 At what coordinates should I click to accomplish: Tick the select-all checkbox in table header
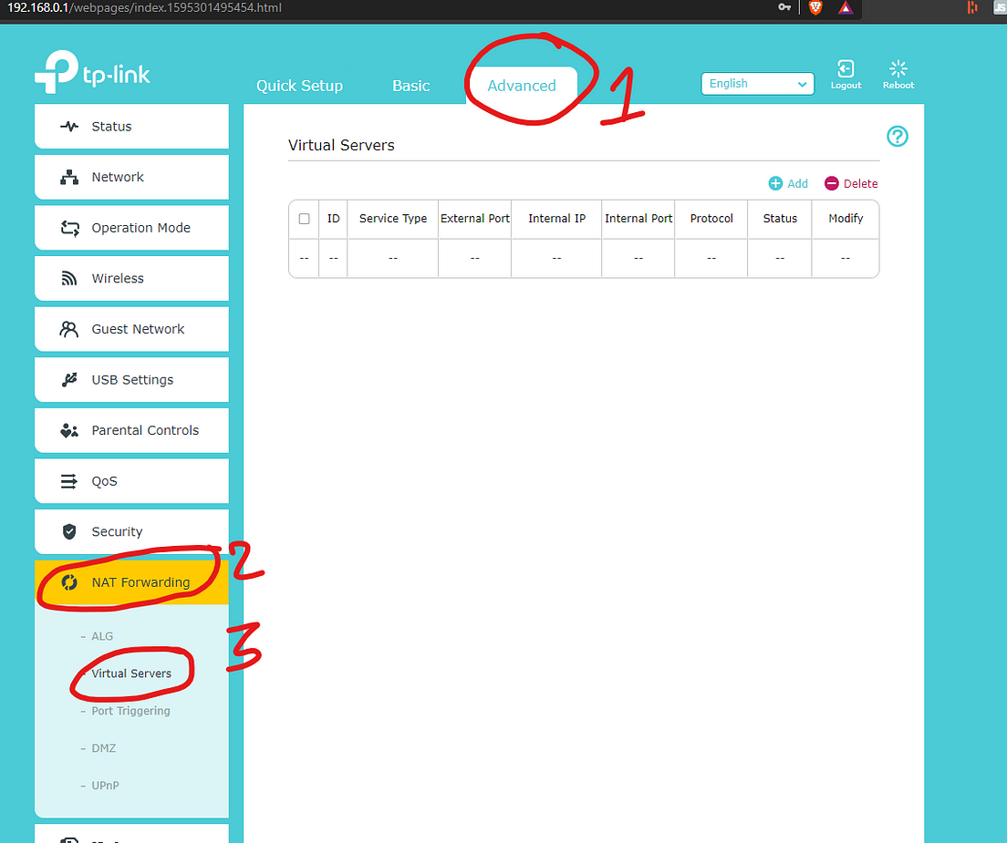305,219
